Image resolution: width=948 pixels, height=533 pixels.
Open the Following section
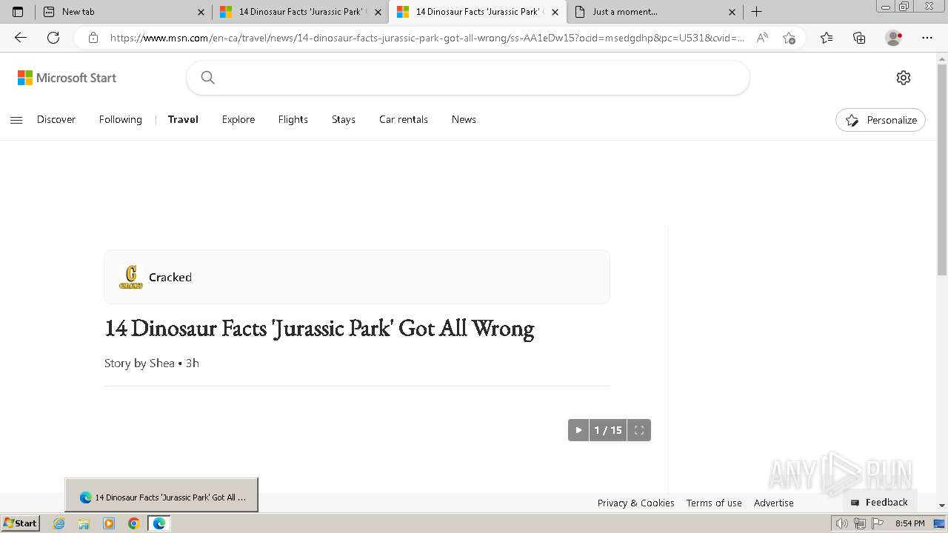121,119
